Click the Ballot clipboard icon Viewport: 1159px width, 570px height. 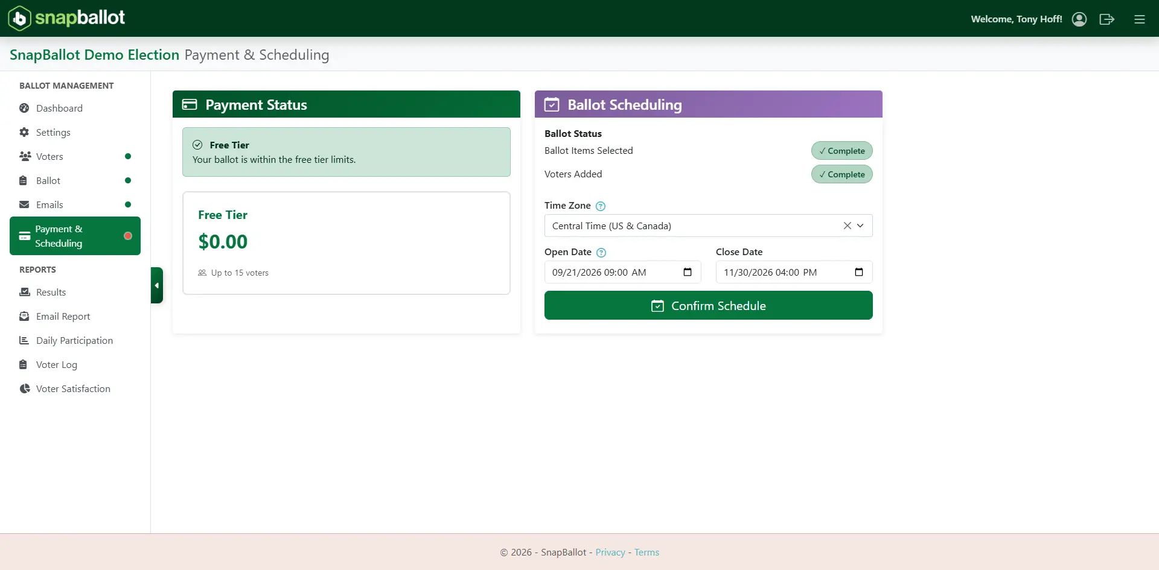coord(24,180)
